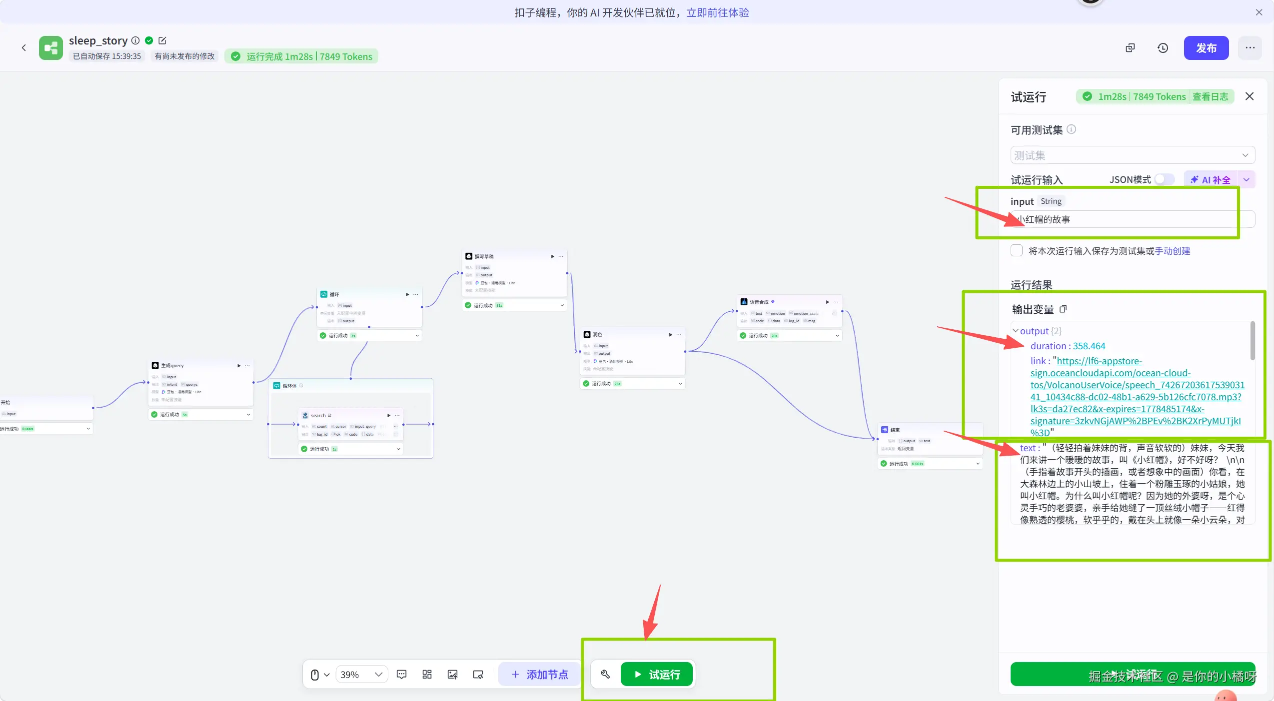Open the info icon beside sleep_story title
Viewport: 1274px width, 701px height.
(x=135, y=40)
